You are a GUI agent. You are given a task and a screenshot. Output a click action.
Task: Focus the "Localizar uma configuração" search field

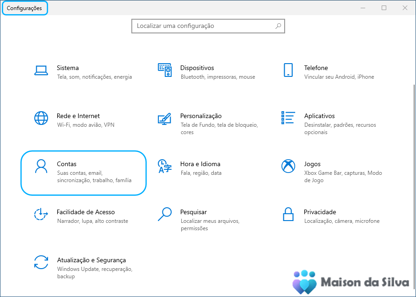coord(208,26)
